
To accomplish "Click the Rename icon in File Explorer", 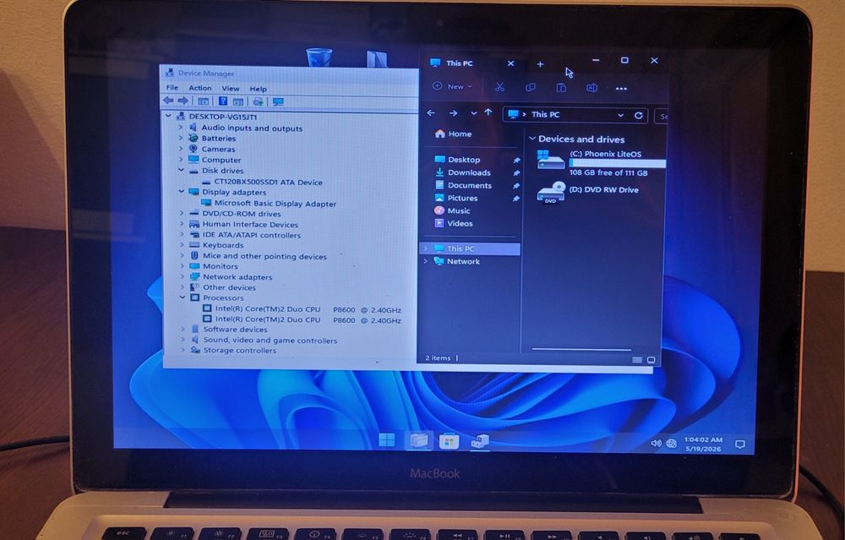I will click(591, 88).
